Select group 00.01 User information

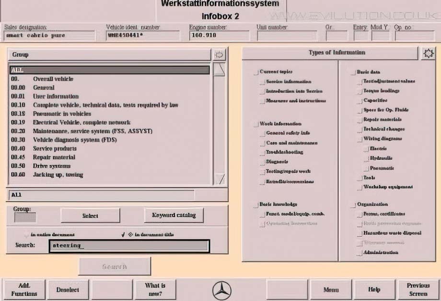click(110, 96)
